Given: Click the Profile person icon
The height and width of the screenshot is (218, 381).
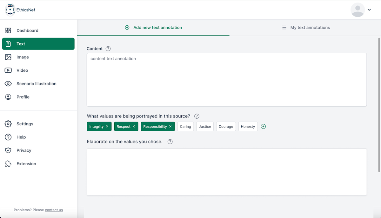Looking at the screenshot, I should [x=8, y=97].
